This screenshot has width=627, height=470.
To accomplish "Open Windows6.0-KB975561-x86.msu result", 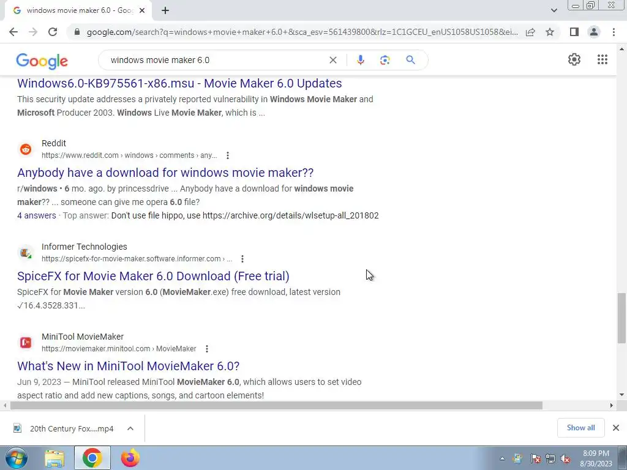I will (179, 83).
